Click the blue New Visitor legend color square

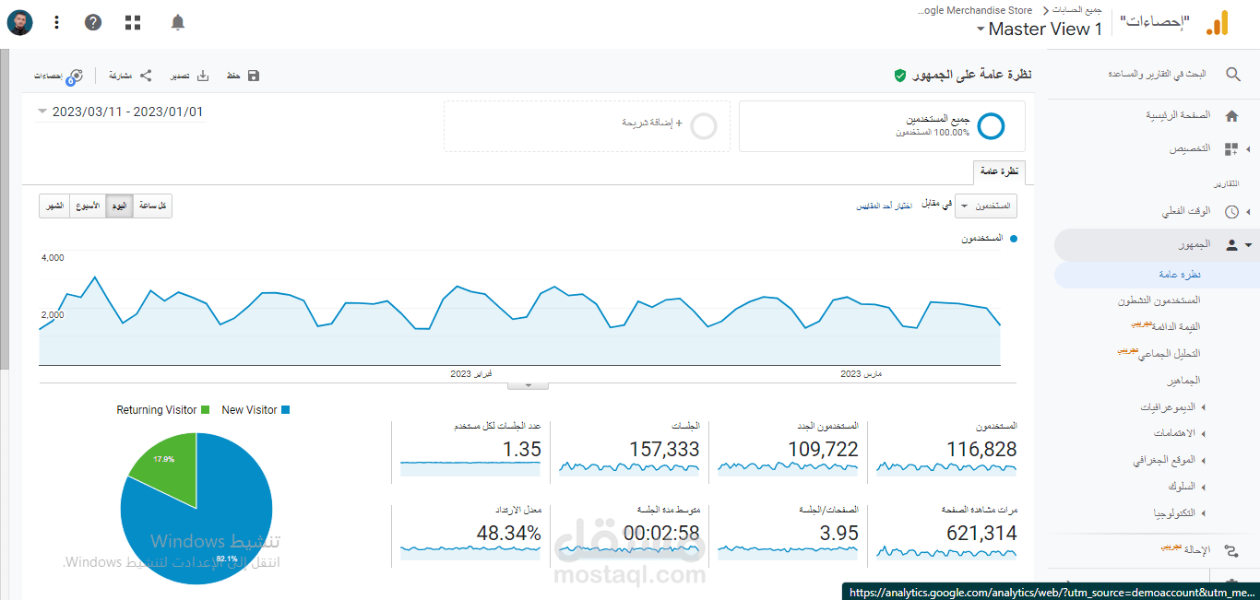pyautogui.click(x=287, y=409)
